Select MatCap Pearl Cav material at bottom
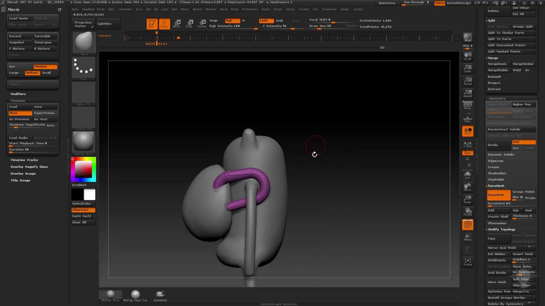The width and height of the screenshot is (545, 306). pos(135,296)
